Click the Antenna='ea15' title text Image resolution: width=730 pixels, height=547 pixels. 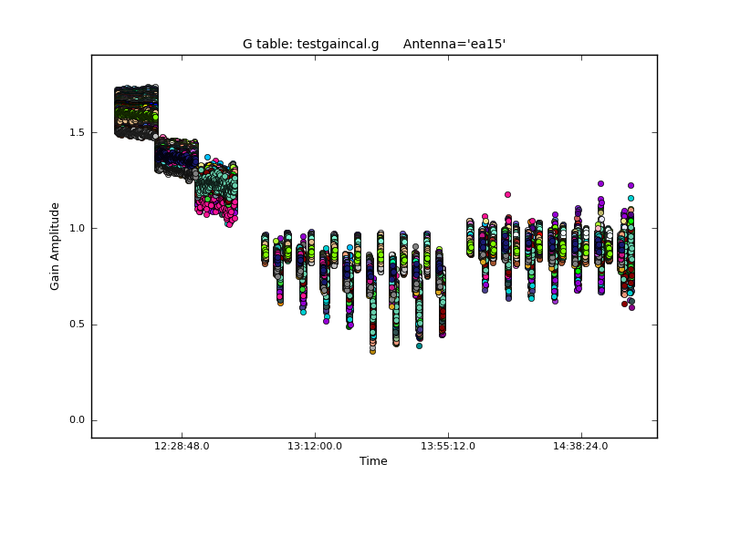[454, 44]
